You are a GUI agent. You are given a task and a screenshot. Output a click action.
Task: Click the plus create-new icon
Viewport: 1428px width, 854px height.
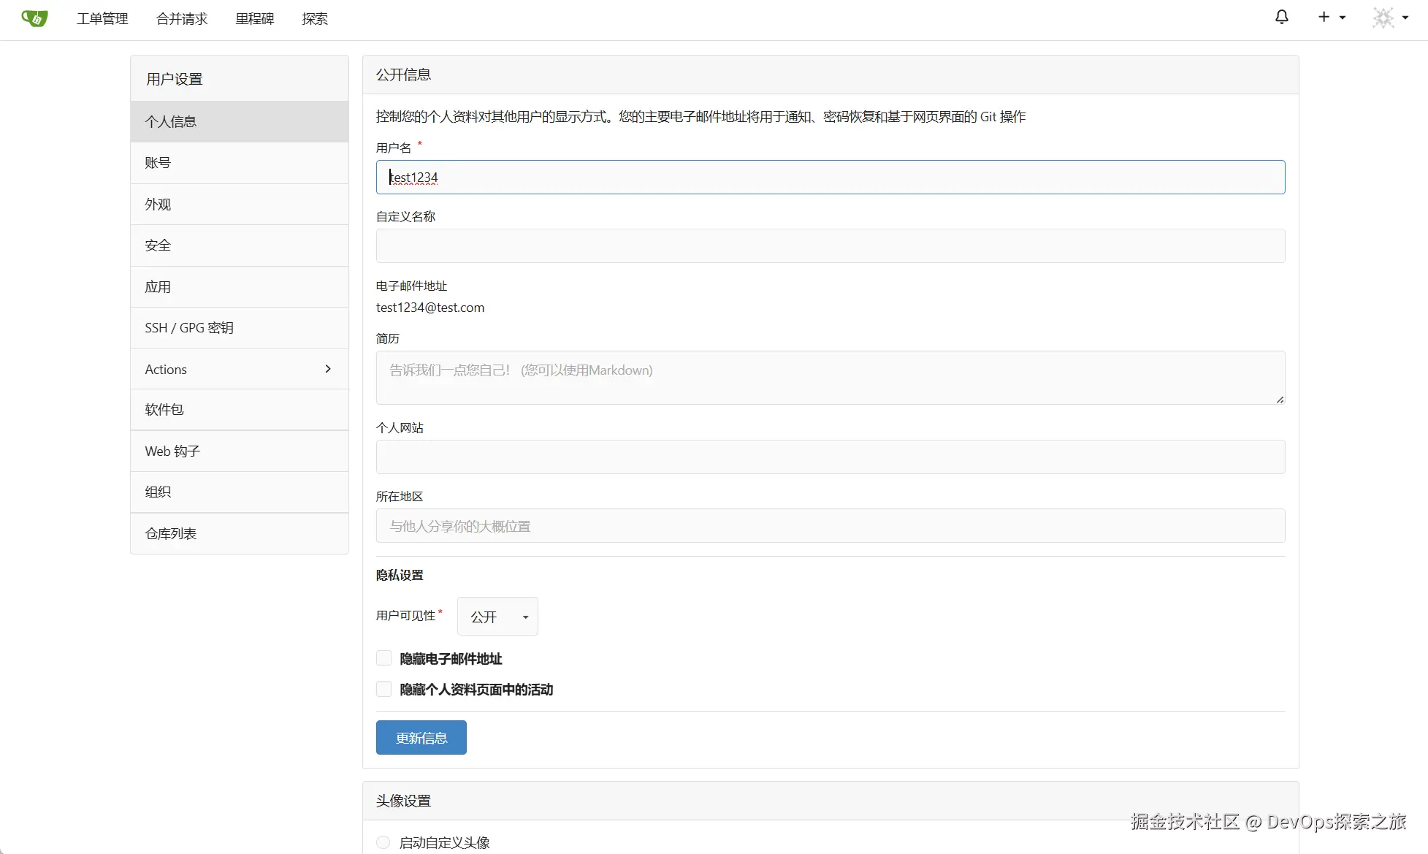point(1324,17)
